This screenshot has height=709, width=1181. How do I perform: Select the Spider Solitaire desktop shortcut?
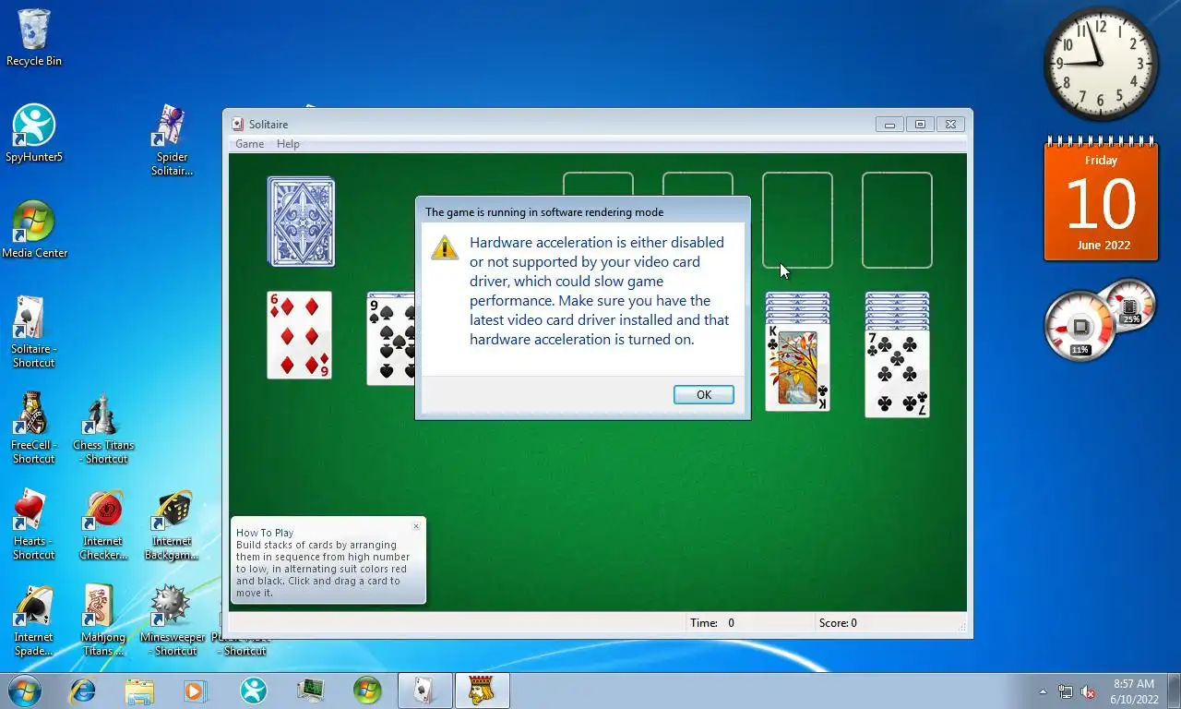172,140
